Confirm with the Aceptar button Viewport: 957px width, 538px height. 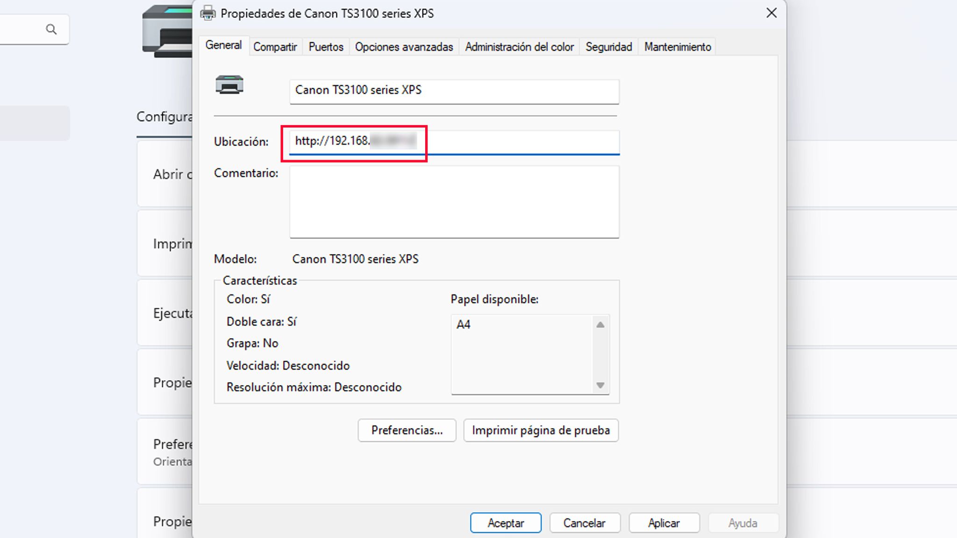(x=506, y=523)
